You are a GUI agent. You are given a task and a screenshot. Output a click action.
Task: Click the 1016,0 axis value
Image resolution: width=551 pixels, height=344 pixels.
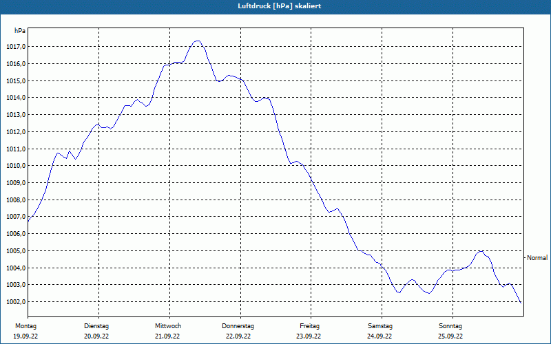coord(16,64)
